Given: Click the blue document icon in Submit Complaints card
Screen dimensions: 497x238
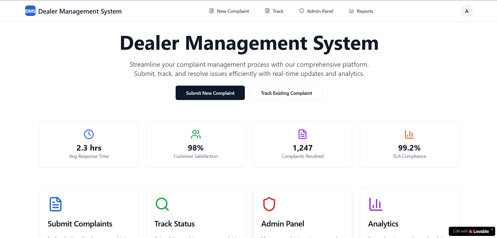Looking at the screenshot, I should point(56,204).
